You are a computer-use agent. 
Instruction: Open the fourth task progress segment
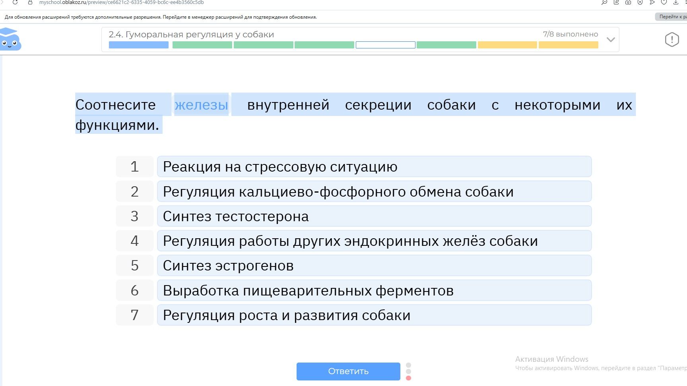(324, 45)
